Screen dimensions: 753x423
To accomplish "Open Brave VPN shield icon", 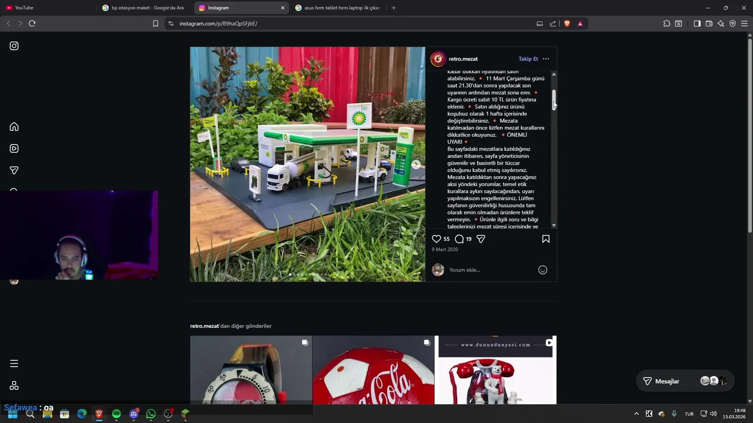I will (732, 23).
